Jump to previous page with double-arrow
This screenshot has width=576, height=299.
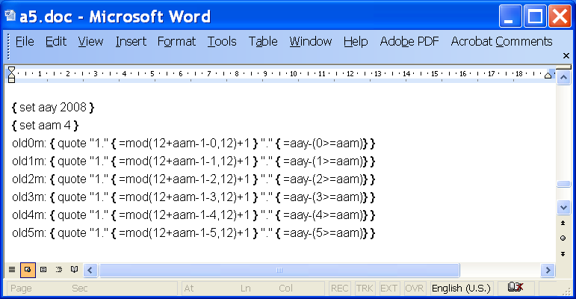[564, 223]
